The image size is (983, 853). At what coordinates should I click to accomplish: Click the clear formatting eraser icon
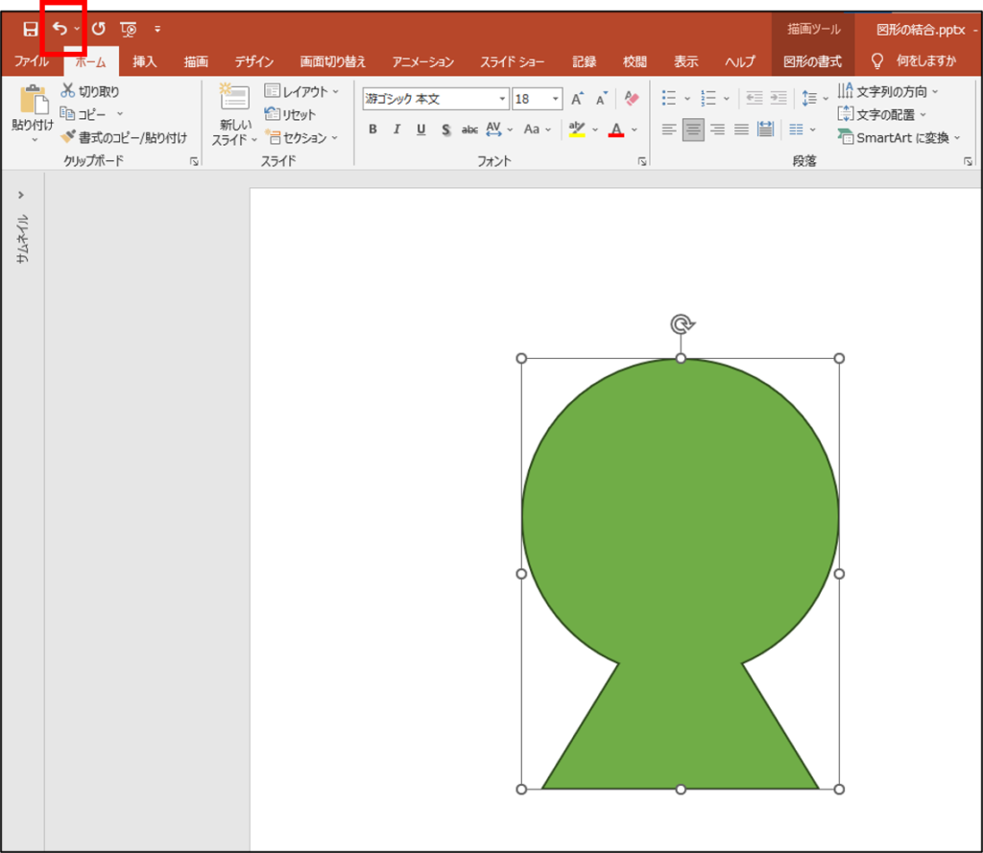pyautogui.click(x=631, y=99)
